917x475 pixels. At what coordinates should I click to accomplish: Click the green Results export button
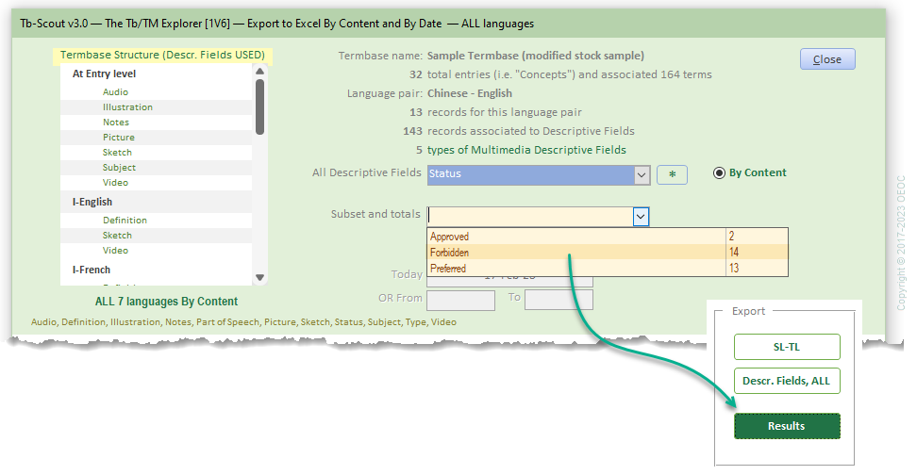click(x=786, y=426)
